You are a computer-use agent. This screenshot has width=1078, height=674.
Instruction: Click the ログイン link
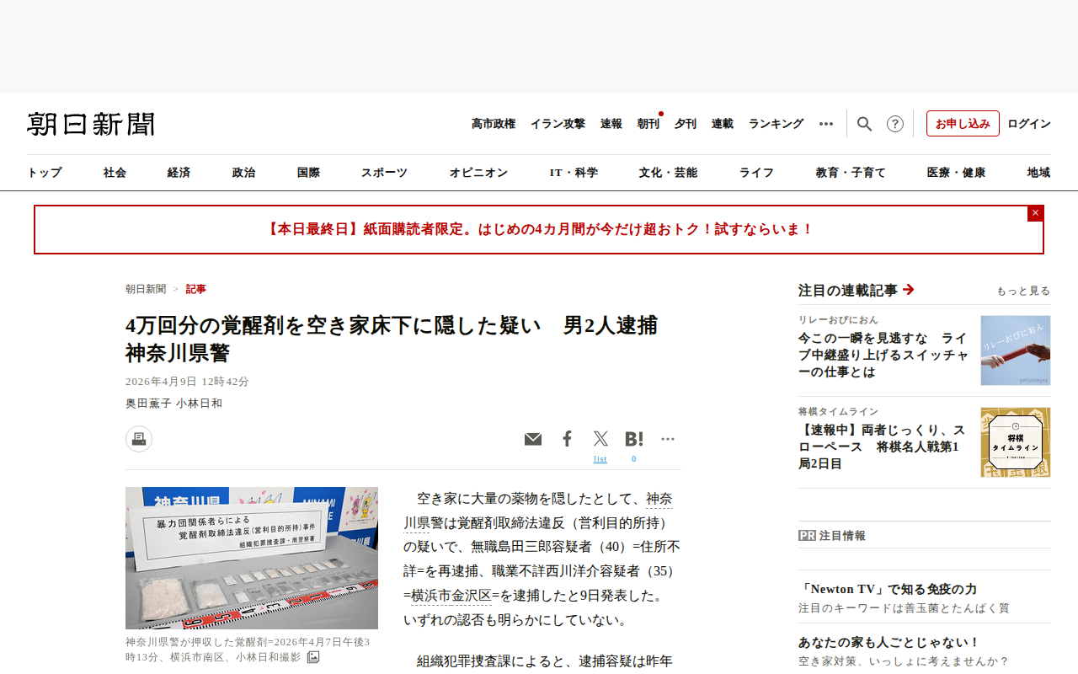[x=1029, y=124]
